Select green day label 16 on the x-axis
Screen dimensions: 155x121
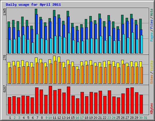coord(77,118)
